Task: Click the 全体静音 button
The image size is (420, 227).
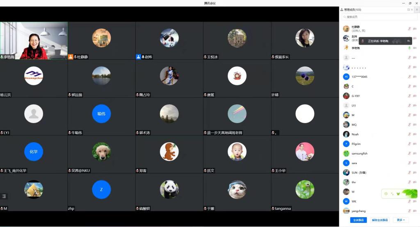Action: (358, 220)
